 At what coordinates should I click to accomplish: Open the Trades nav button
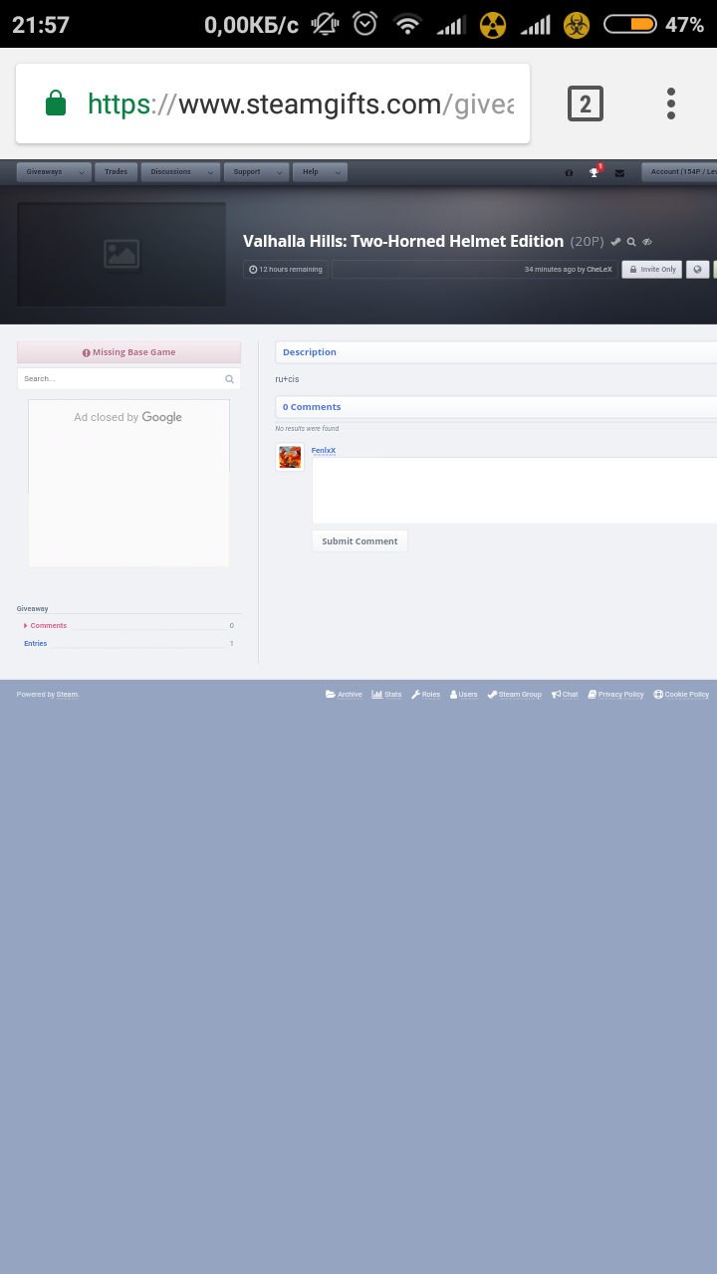[x=117, y=172]
